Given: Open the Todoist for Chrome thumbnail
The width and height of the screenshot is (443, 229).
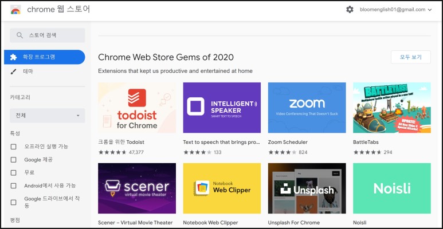Looking at the screenshot, I should [137, 108].
